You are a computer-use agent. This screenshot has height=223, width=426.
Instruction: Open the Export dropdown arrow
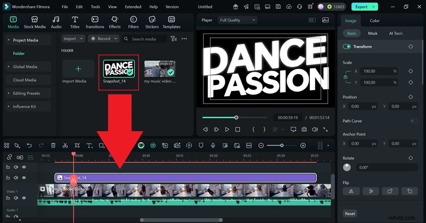tap(374, 7)
